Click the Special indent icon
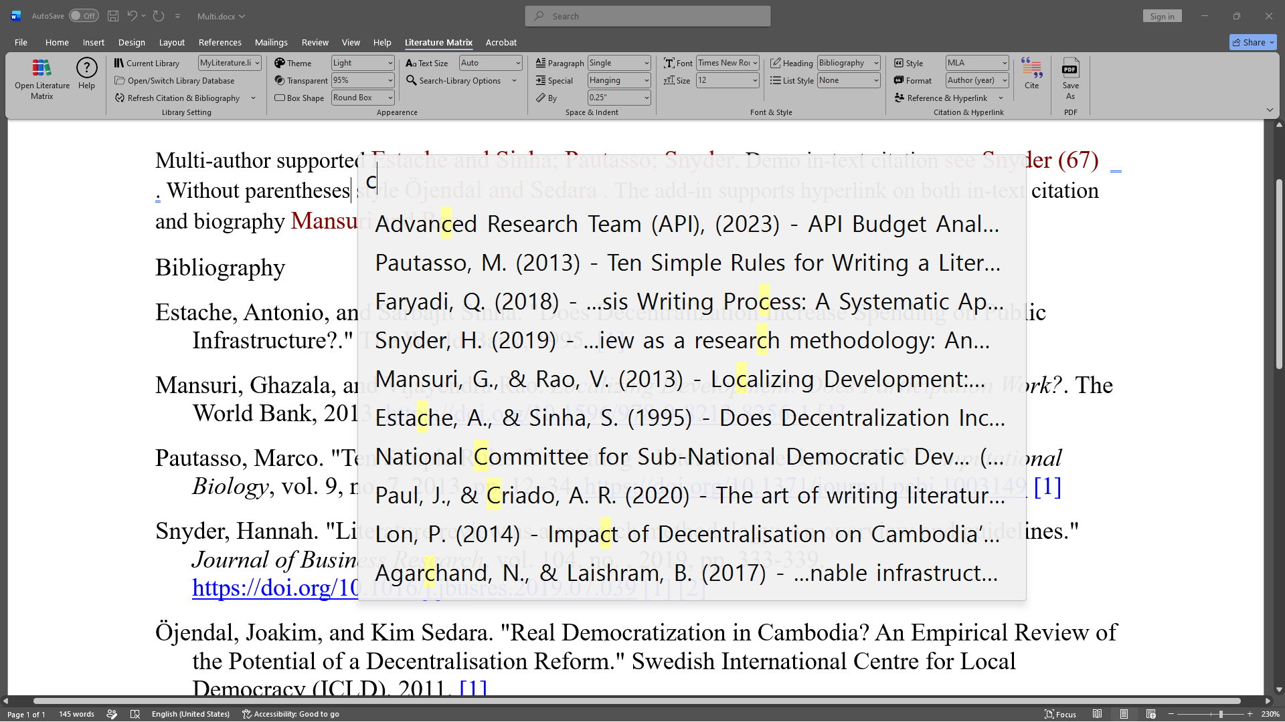 (x=541, y=80)
